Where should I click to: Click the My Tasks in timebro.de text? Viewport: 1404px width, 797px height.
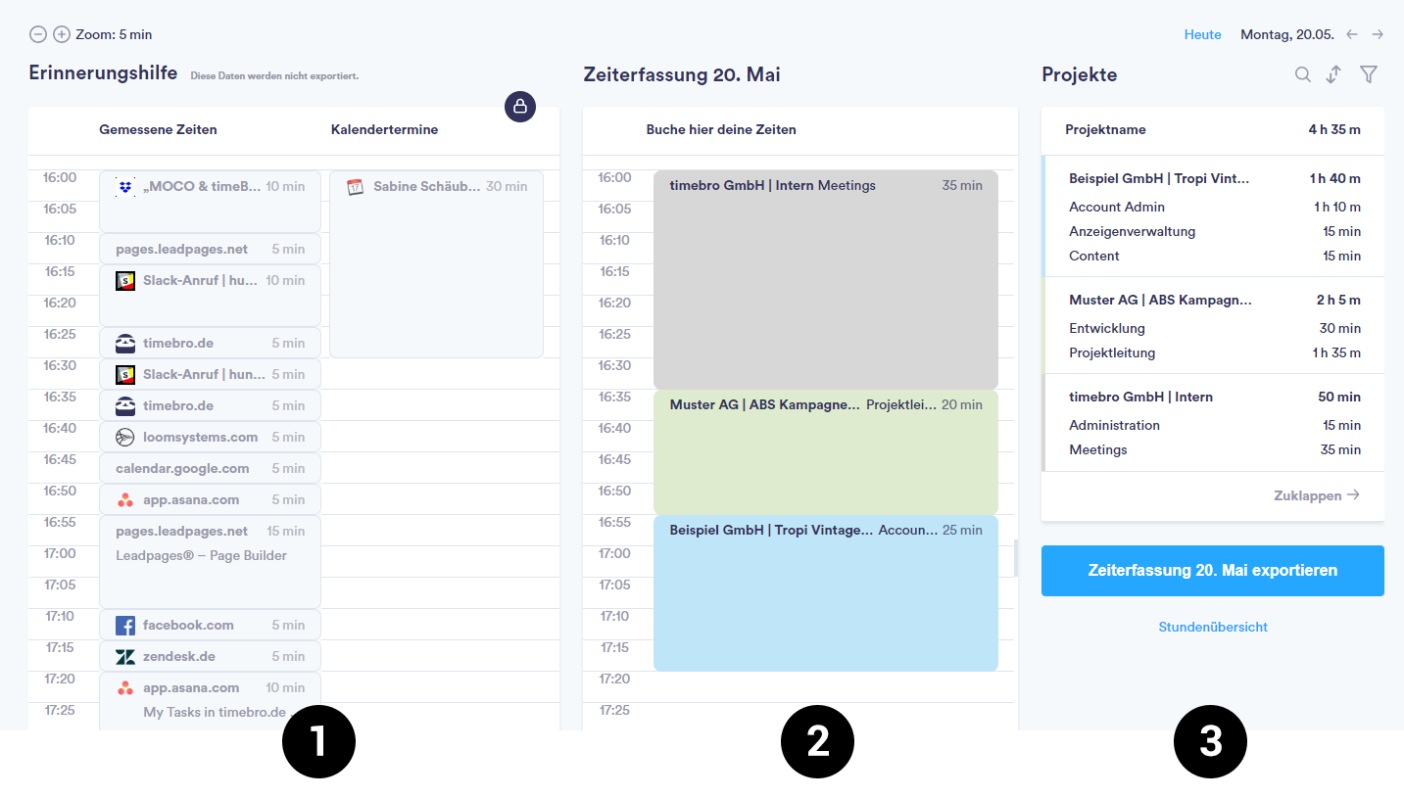pyautogui.click(x=215, y=712)
